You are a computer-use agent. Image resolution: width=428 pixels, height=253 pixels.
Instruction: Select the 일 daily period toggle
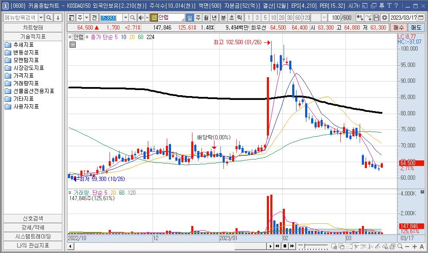tap(190, 18)
